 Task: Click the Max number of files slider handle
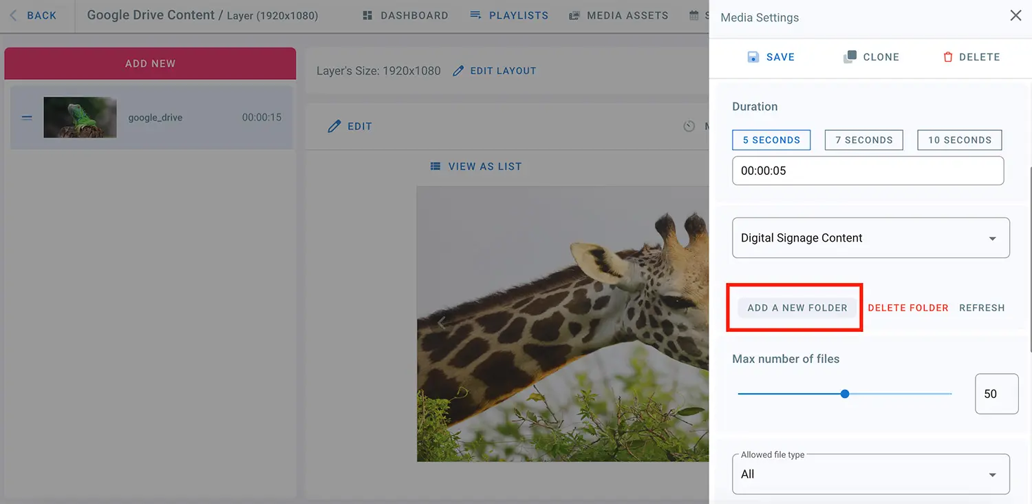(x=845, y=394)
